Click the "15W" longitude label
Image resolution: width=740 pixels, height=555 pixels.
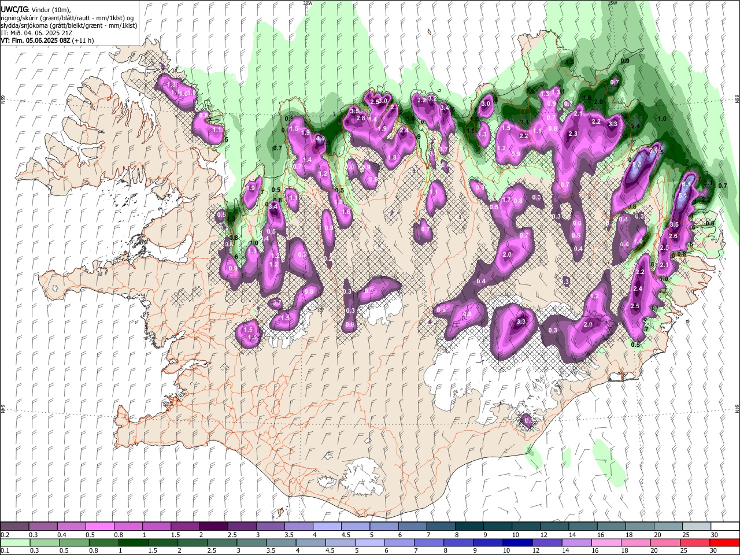click(x=613, y=3)
